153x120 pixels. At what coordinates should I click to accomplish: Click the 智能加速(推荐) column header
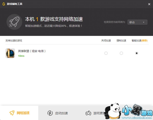click(x=139, y=40)
